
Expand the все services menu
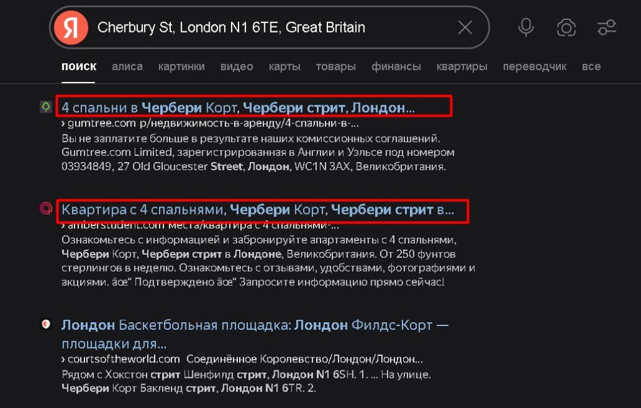[x=591, y=66]
